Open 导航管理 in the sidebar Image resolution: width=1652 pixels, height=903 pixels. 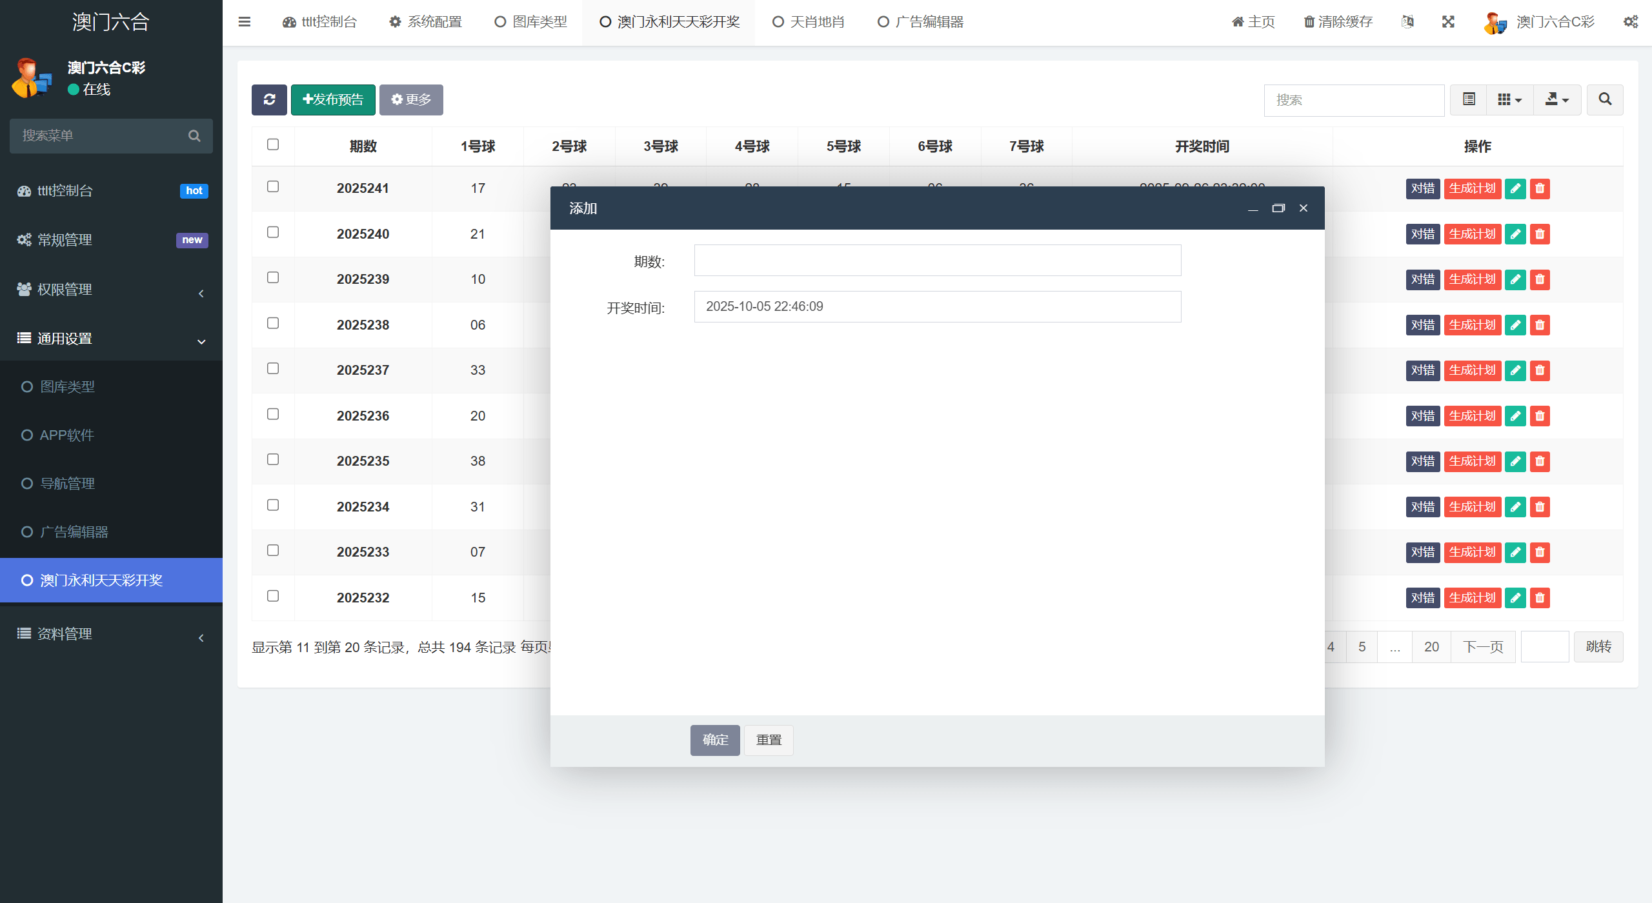(x=67, y=483)
